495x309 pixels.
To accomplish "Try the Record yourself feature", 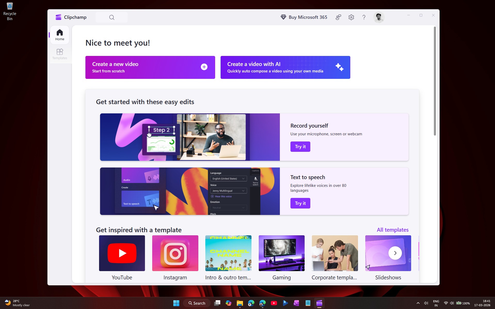I will [300, 146].
